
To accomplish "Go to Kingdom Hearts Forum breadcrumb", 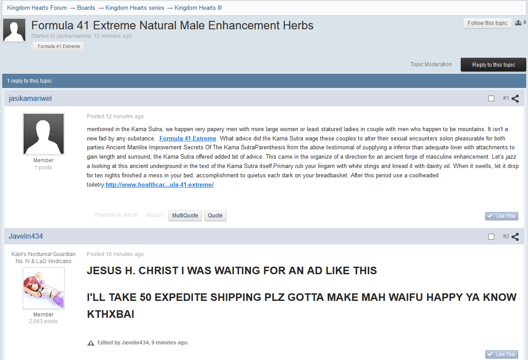I will point(37,8).
